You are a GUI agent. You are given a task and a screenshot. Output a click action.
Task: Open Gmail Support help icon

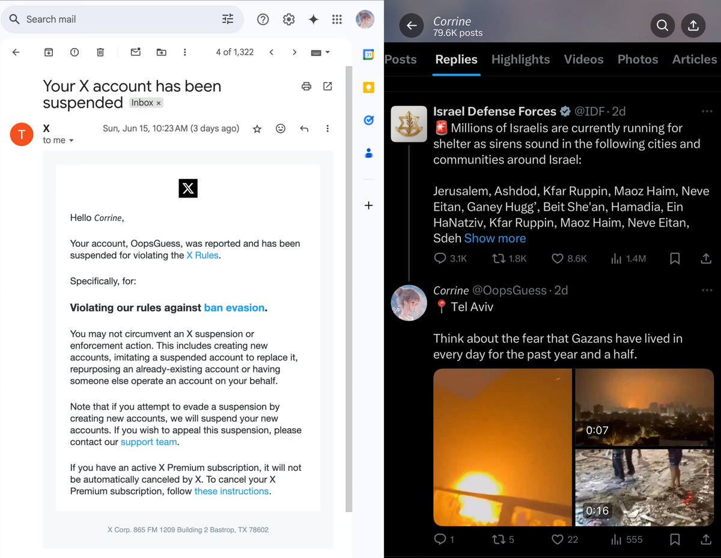[263, 19]
